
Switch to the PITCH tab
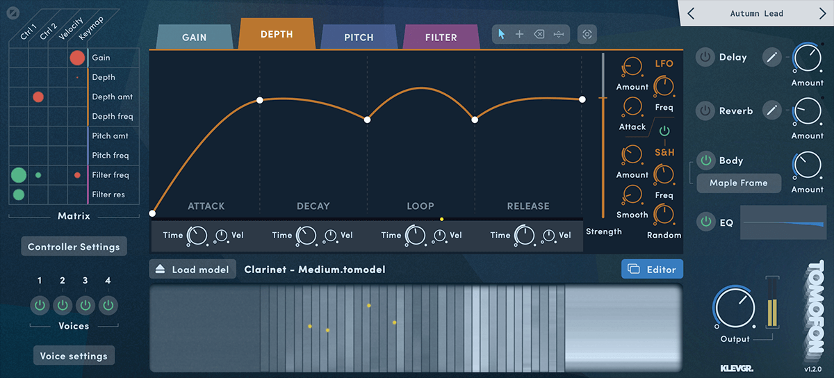(359, 38)
